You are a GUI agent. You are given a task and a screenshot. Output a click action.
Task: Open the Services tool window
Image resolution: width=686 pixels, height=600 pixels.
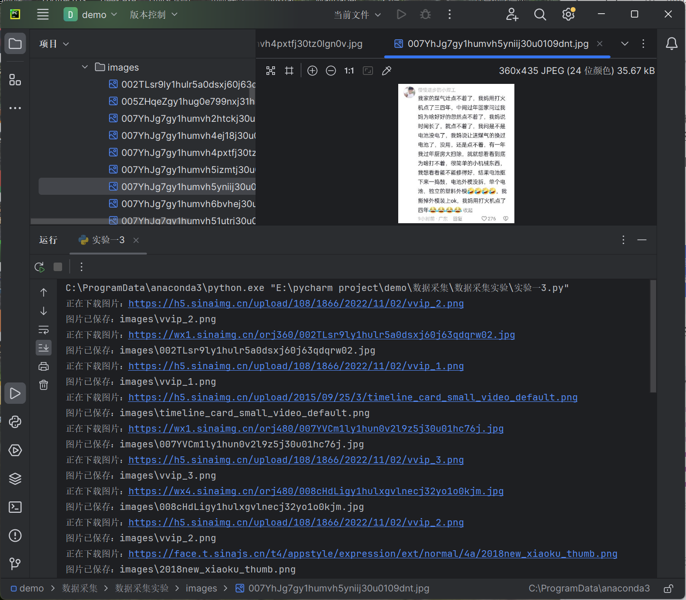coord(15,450)
